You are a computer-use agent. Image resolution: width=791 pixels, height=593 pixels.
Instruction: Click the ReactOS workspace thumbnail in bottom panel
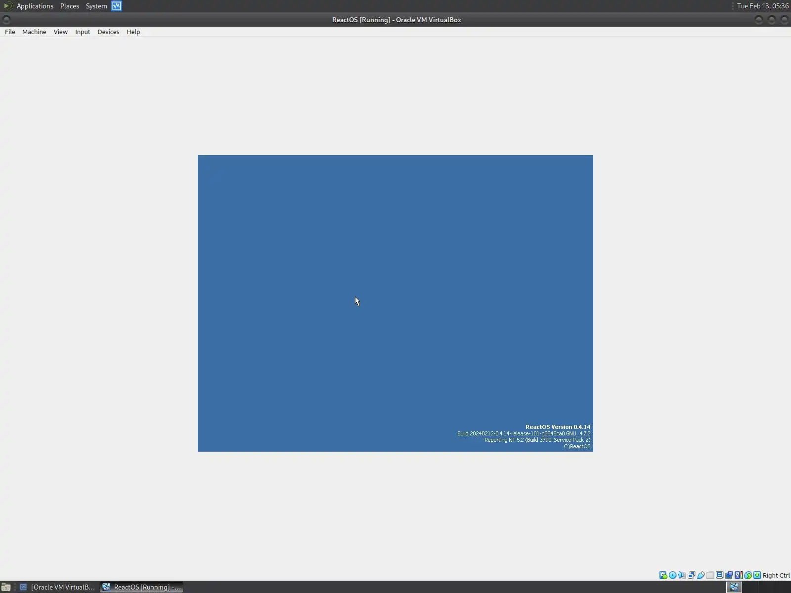(734, 587)
